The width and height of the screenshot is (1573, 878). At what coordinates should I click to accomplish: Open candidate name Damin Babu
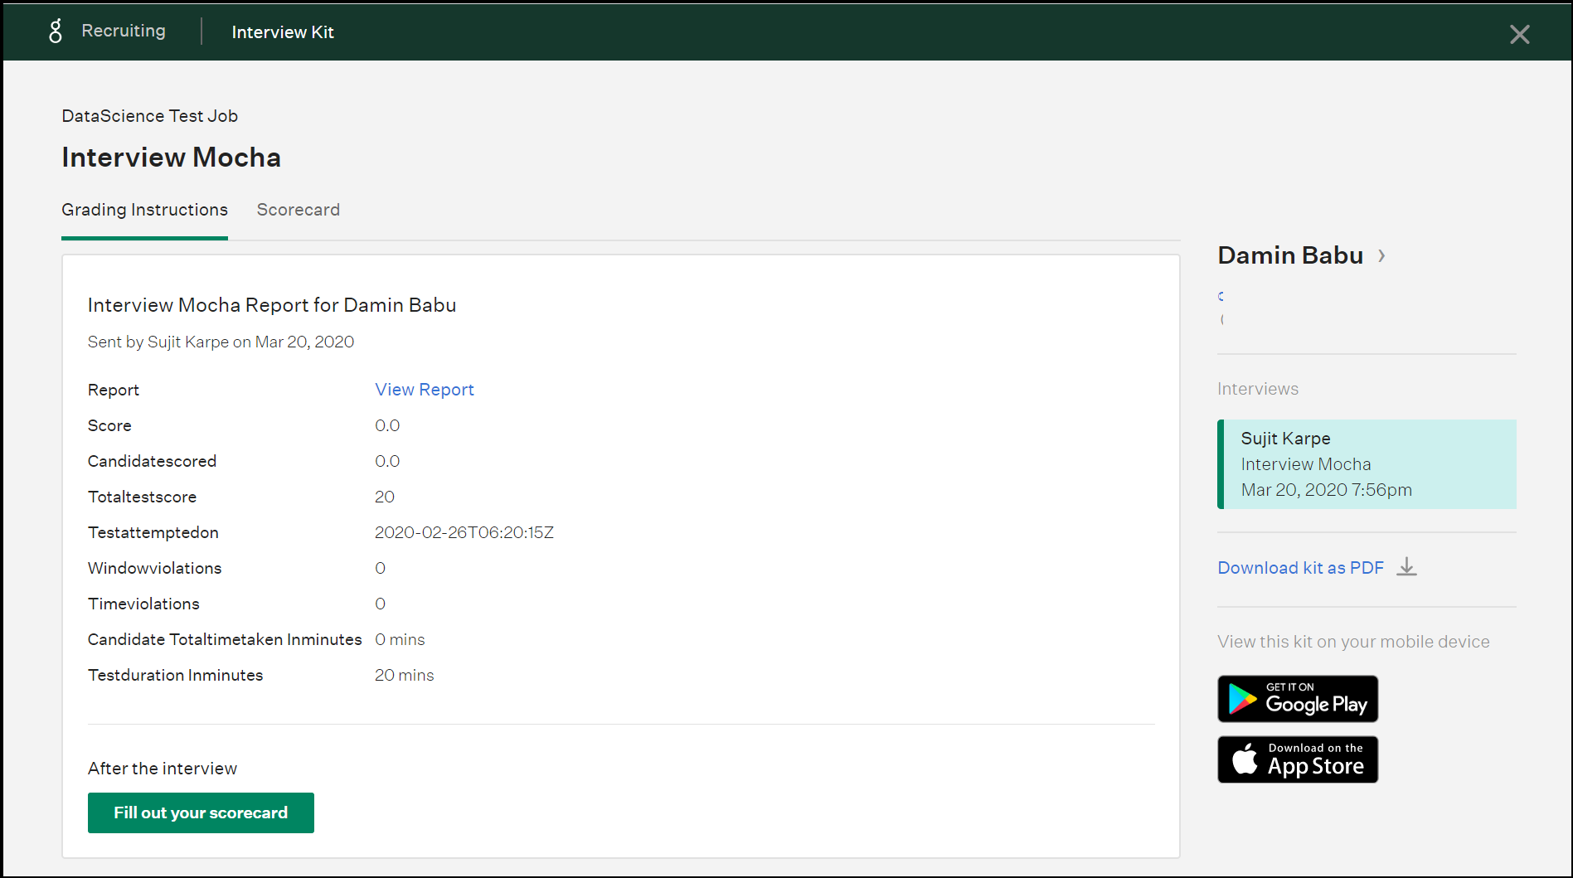1290,255
